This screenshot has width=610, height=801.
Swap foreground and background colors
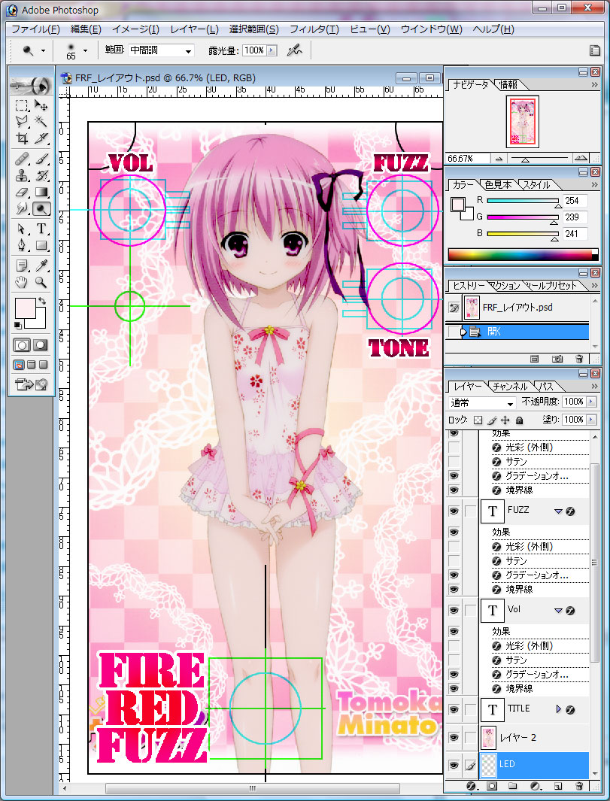pyautogui.click(x=42, y=302)
